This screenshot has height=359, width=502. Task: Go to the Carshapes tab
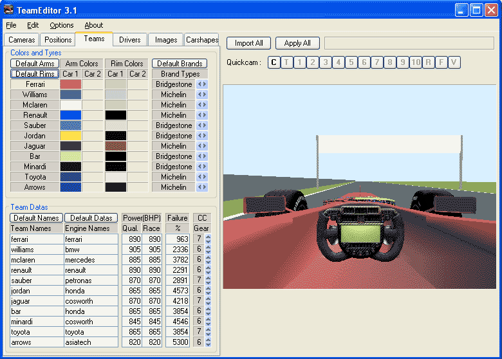[202, 40]
